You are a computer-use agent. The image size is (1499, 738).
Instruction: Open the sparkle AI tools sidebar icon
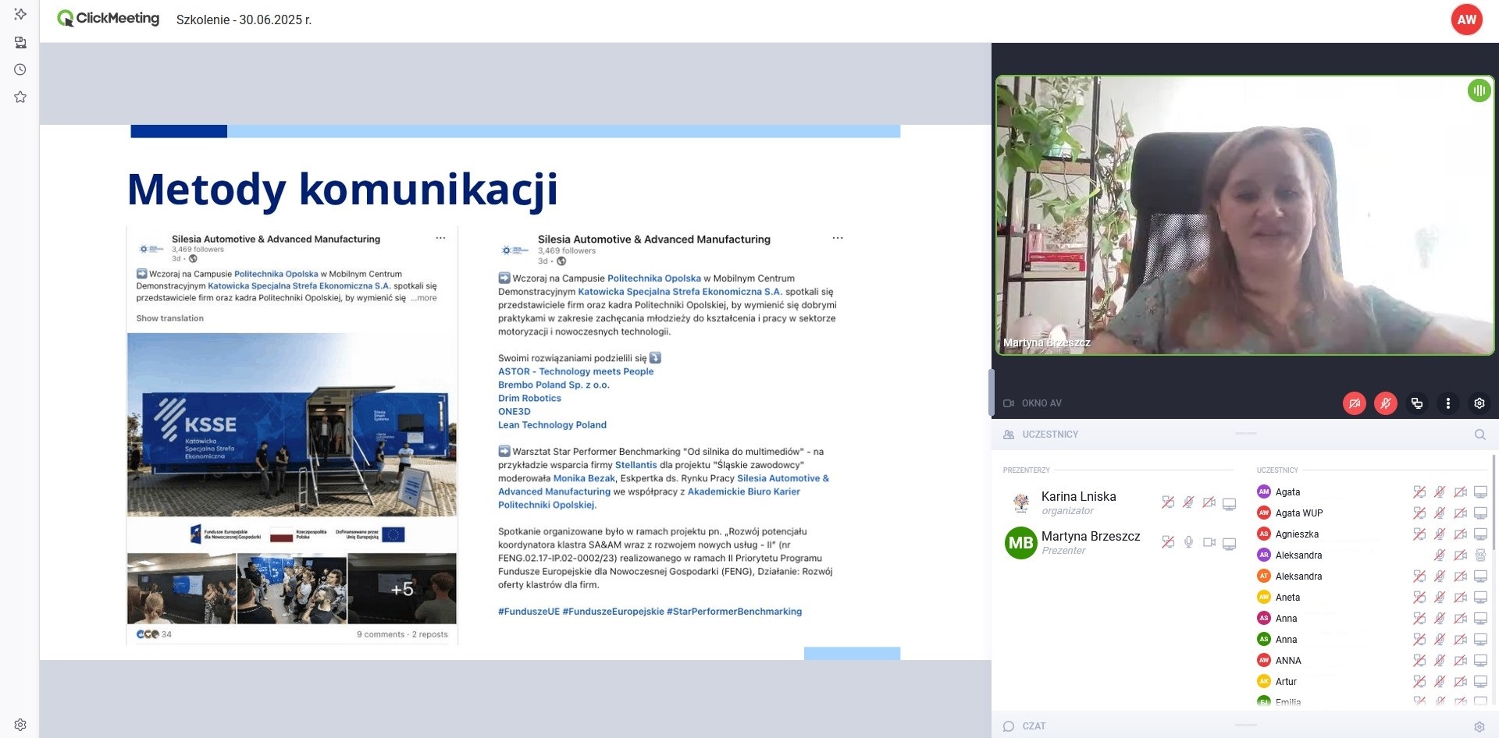click(20, 14)
